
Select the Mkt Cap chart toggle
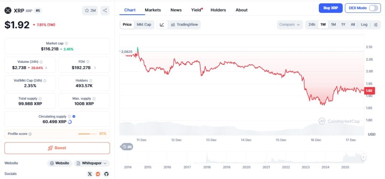click(x=144, y=24)
